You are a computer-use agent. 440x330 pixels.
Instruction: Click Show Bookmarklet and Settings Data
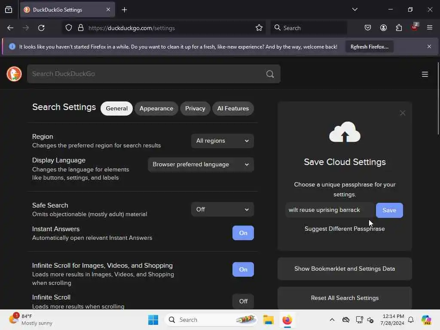(x=345, y=269)
